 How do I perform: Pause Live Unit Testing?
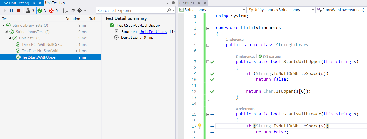point(12,11)
